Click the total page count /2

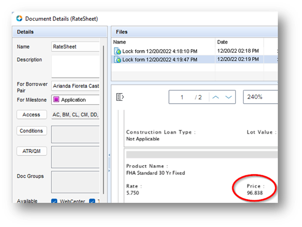pos(199,97)
